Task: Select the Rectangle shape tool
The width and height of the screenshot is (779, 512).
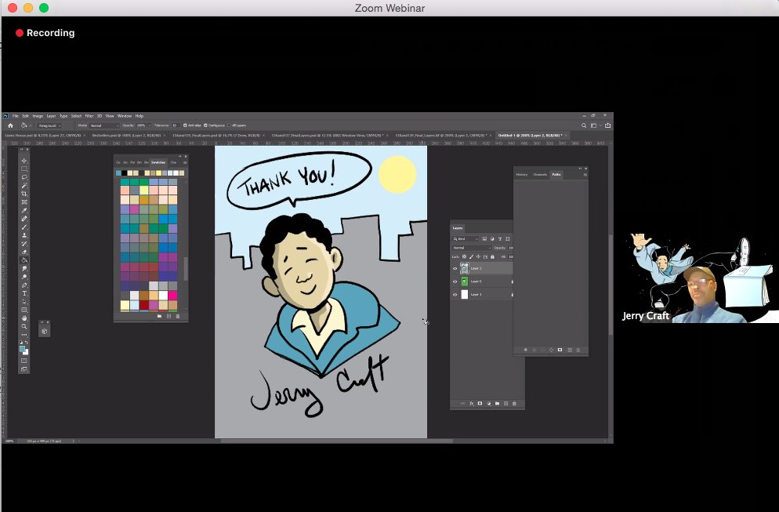Action: 24,310
